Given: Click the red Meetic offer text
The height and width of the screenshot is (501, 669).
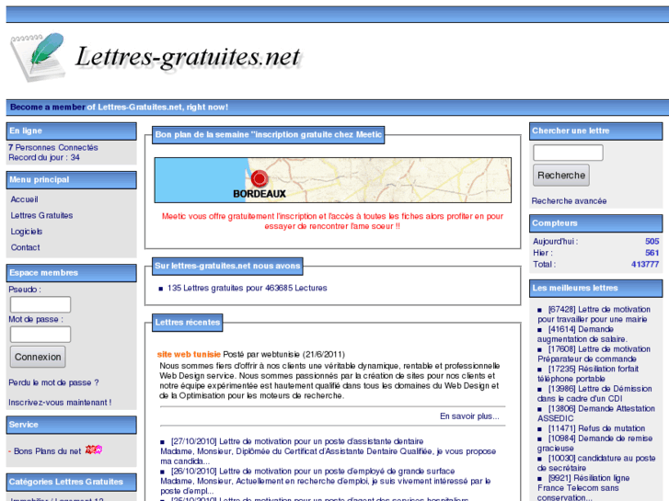Looking at the screenshot, I should (332, 222).
